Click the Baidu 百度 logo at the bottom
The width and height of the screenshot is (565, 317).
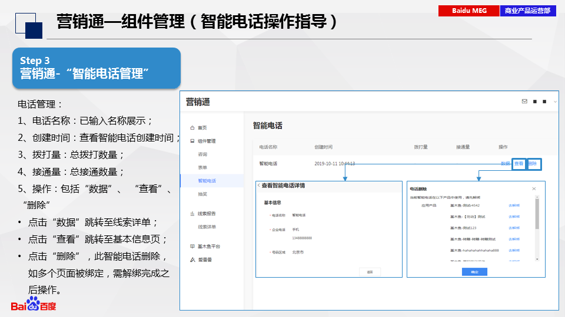point(33,304)
